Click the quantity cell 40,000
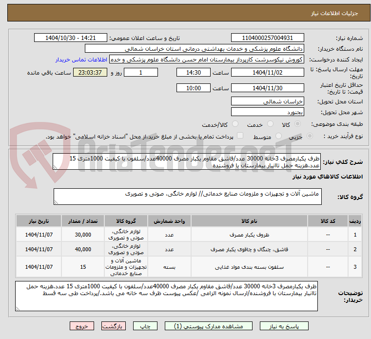371x339 pixels. [x=83, y=249]
